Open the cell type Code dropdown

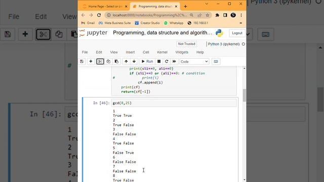coord(194,62)
